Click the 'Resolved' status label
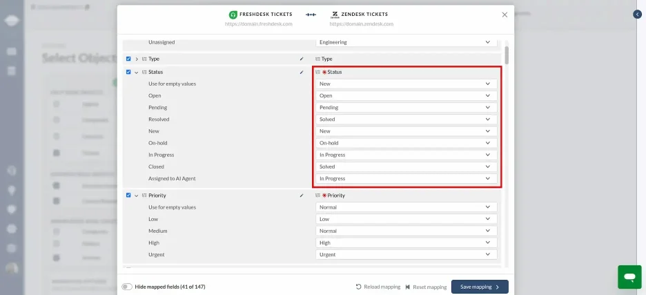The height and width of the screenshot is (295, 646). (159, 120)
